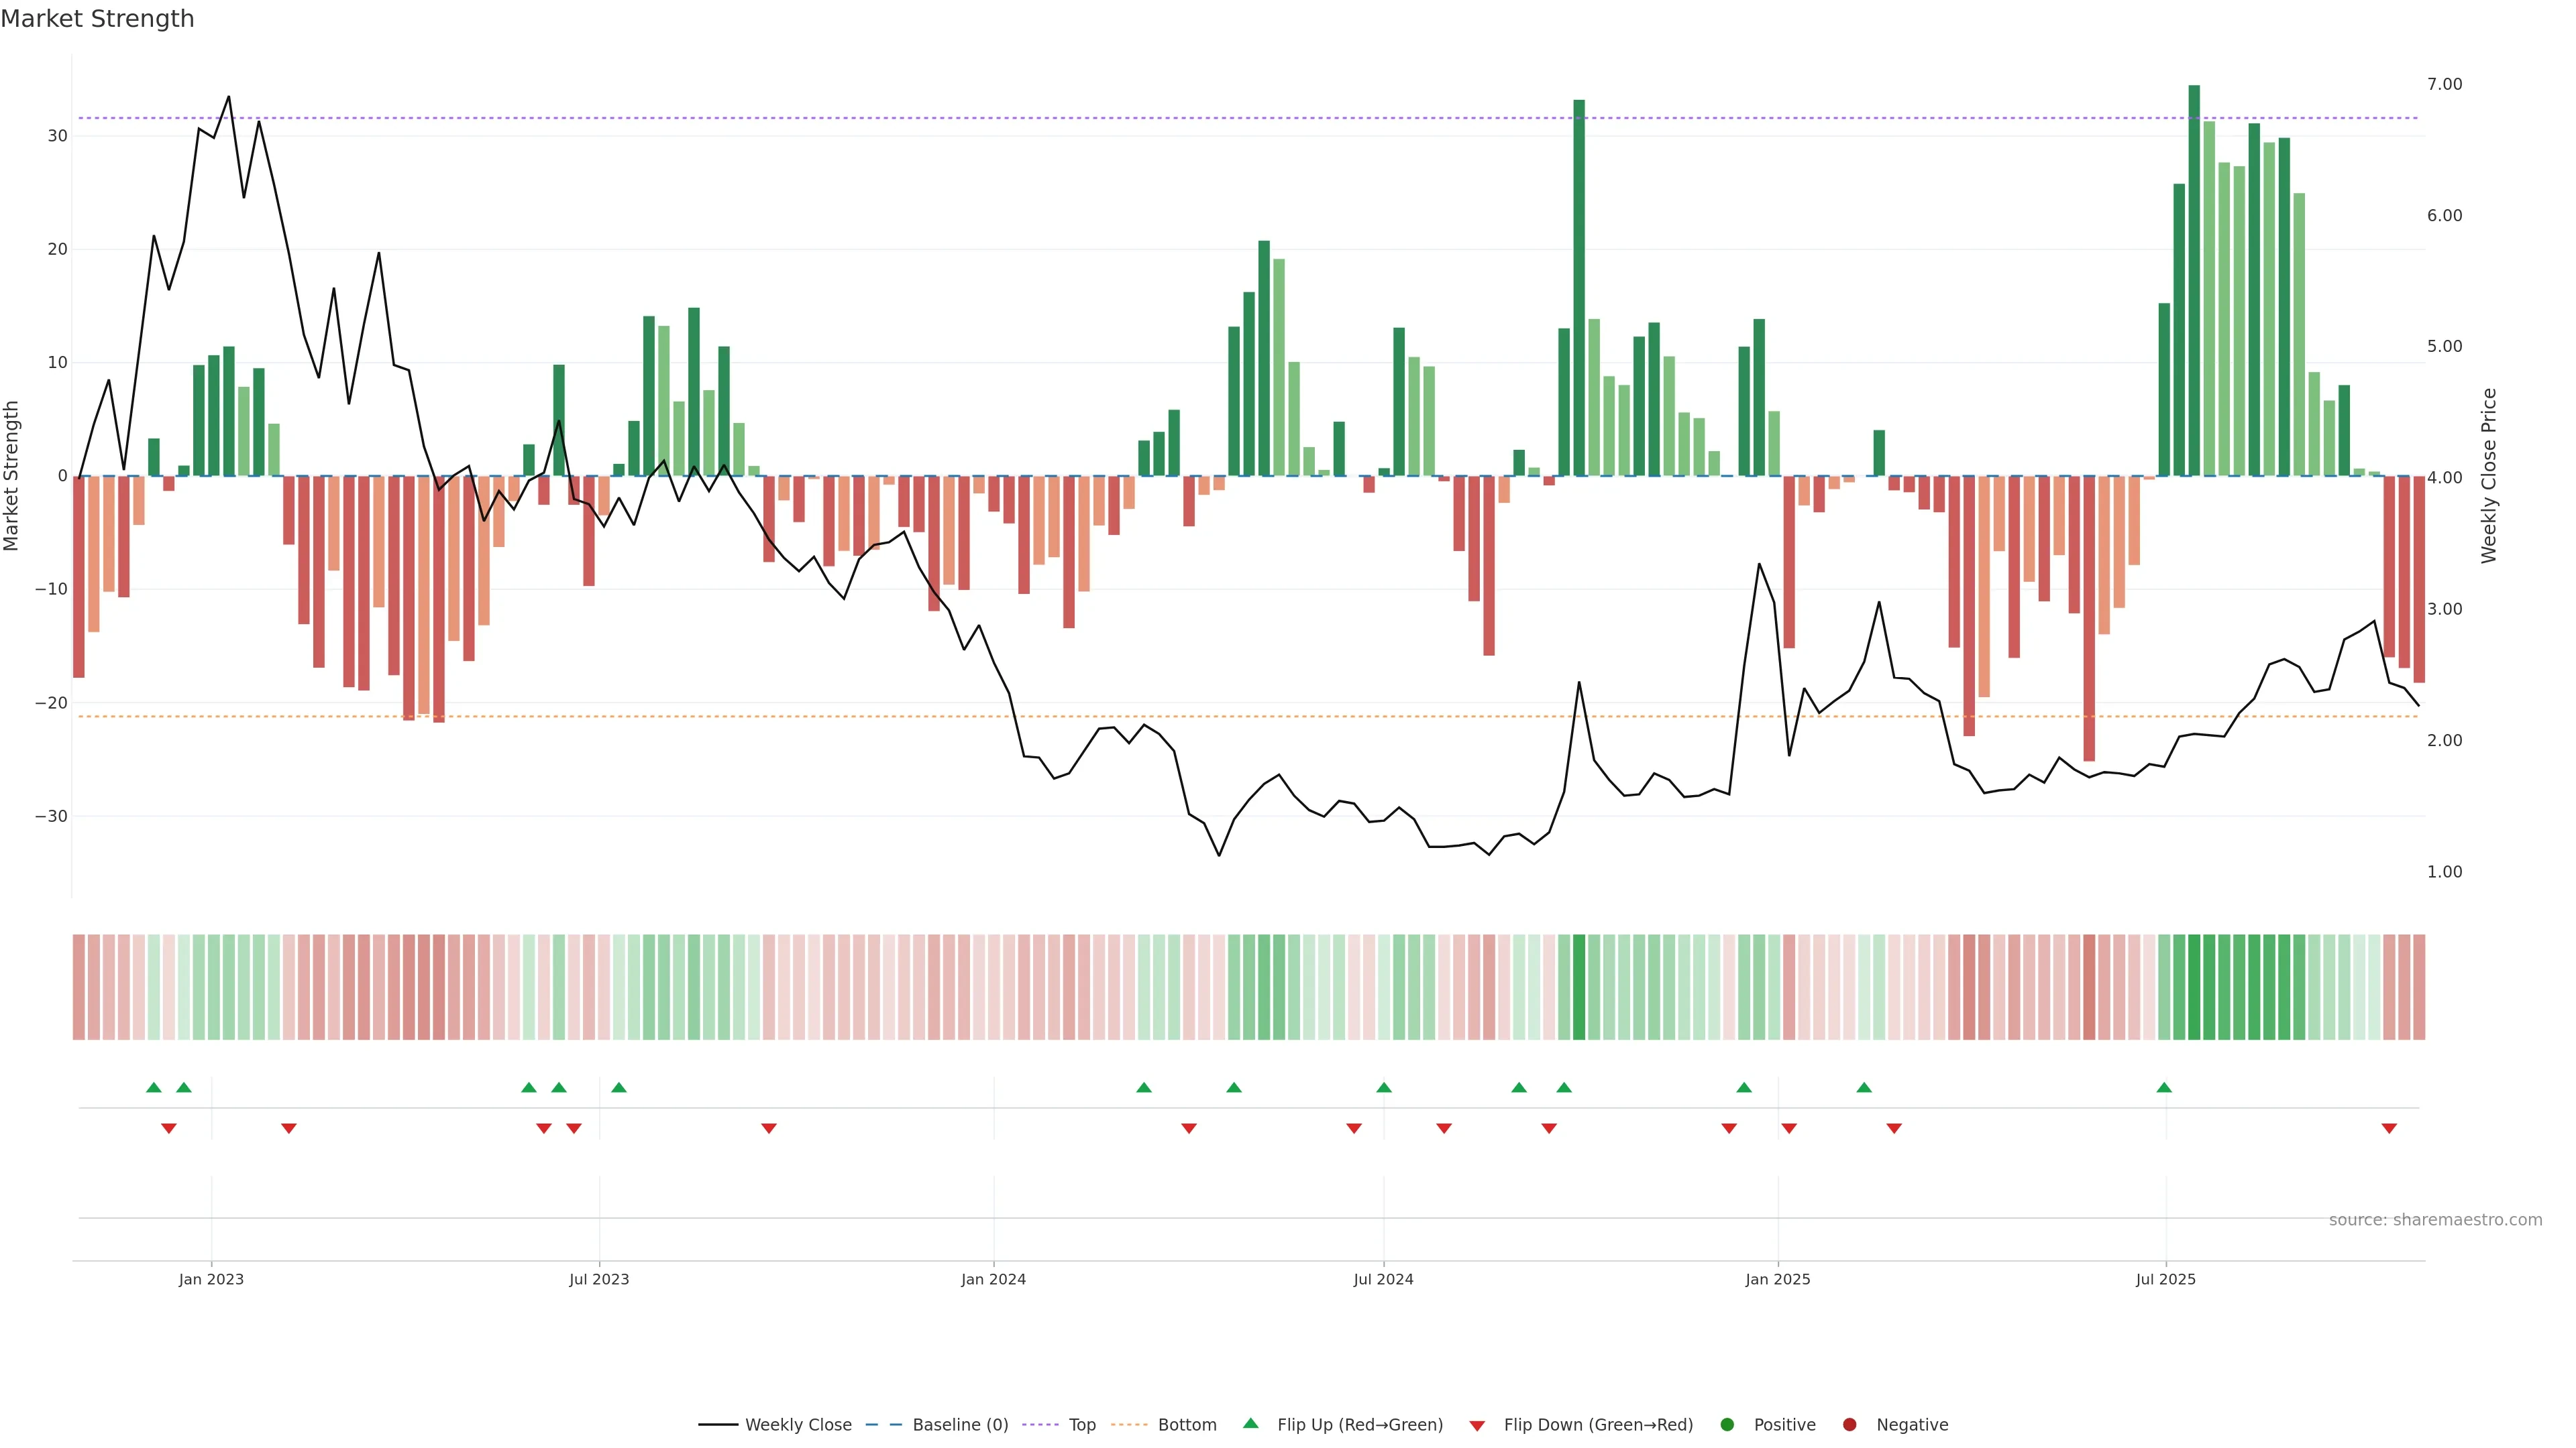Click the rightmost green flip-up triangle marker
The width and height of the screenshot is (2576, 1448).
(2164, 1087)
